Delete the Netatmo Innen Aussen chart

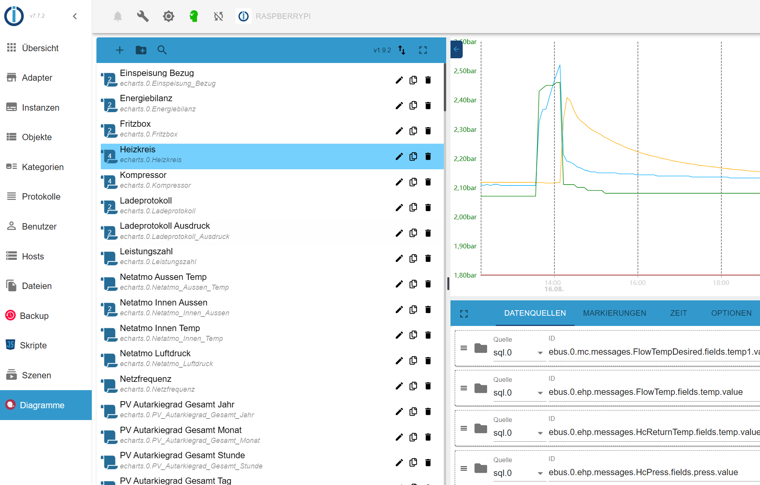428,309
